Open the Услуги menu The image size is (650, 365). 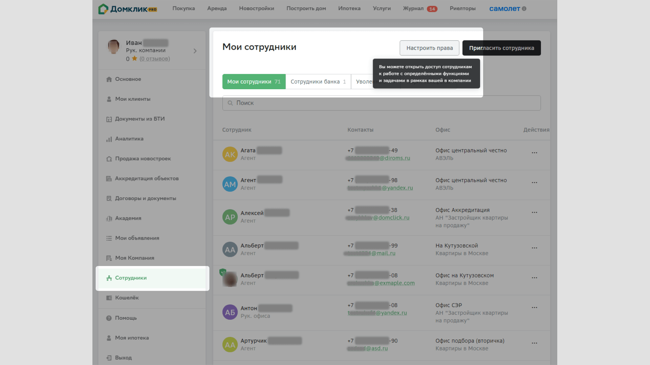[382, 8]
